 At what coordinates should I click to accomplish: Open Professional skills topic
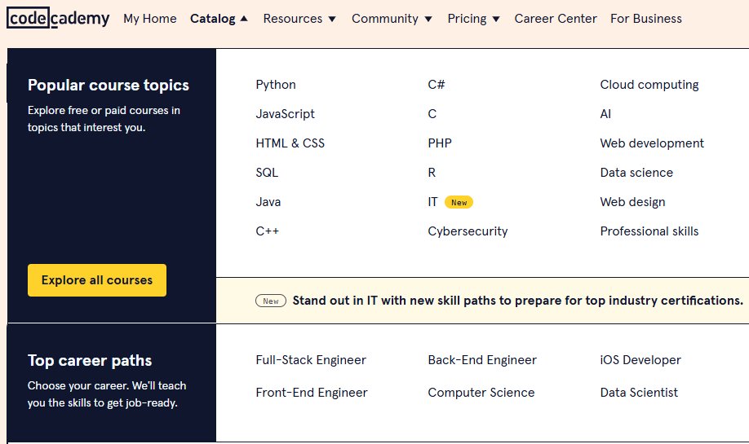click(x=649, y=231)
